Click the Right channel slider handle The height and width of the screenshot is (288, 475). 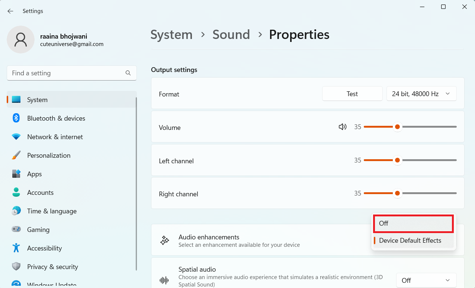[397, 193]
